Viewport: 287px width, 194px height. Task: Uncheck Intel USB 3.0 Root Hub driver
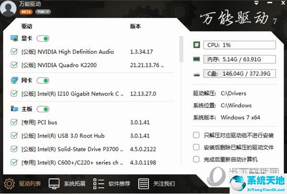(x=14, y=136)
